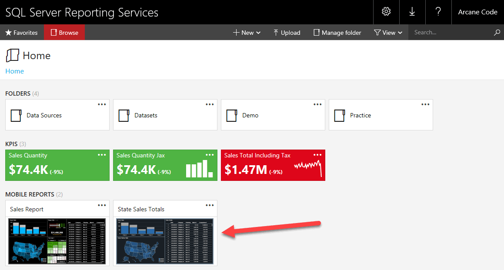This screenshot has width=504, height=270.
Task: Click the Demo folder icon
Action: pyautogui.click(x=231, y=115)
